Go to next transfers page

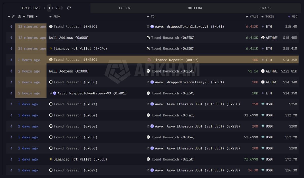(x=62, y=8)
